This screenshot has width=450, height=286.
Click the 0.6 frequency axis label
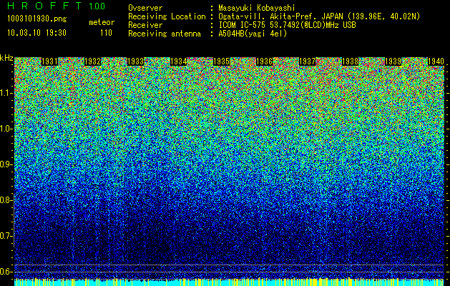pyautogui.click(x=6, y=272)
